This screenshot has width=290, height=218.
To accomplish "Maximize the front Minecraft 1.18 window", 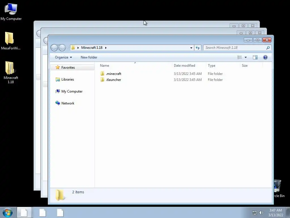I will coord(257,40).
